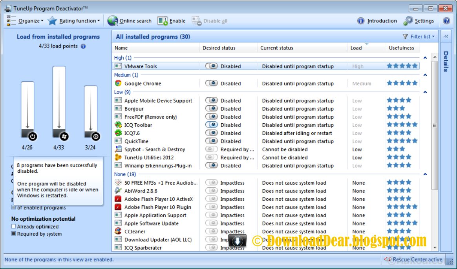Click the blue help question mark icon
The height and width of the screenshot is (269, 457).
[x=446, y=21]
